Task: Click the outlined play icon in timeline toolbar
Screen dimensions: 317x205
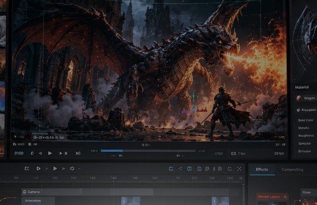Action: coord(38,168)
